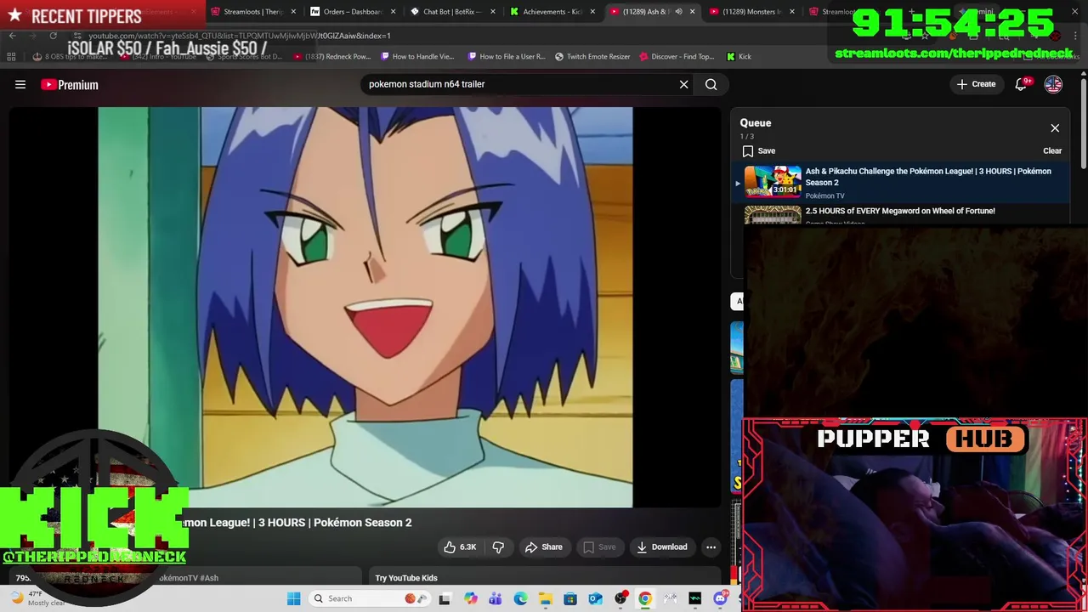Screen dimensions: 1088x612
Task: Switch to Chat Bot | BotRix tab
Action: 451,12
